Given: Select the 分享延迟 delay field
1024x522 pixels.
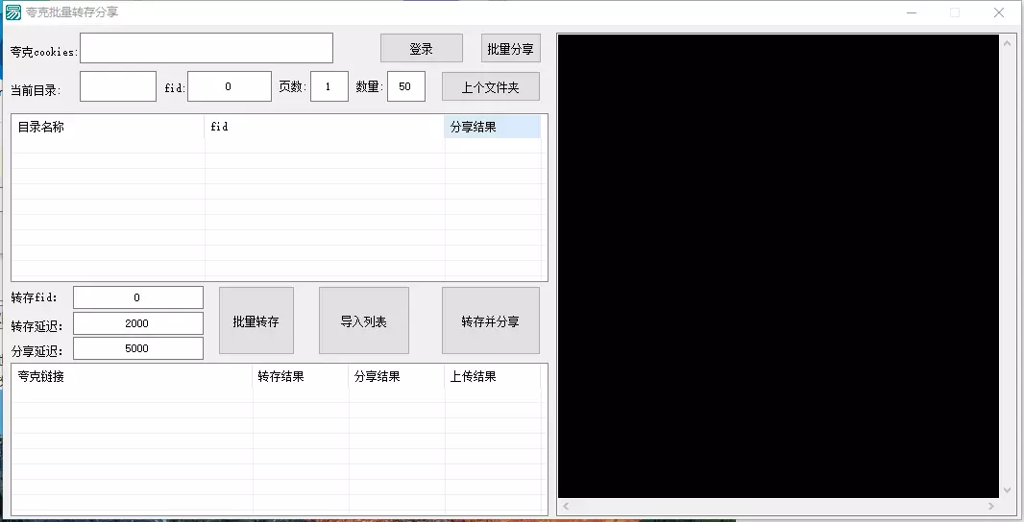Looking at the screenshot, I should 137,348.
